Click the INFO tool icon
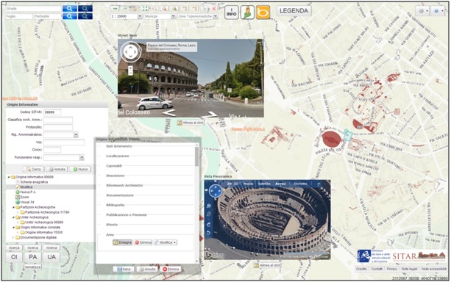 (x=232, y=12)
